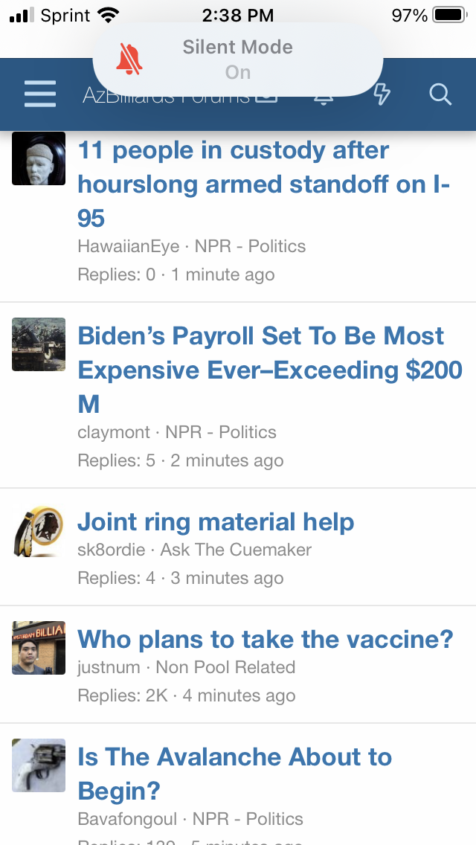Open 'Is The Avalanche About to Begin?' thread
The image size is (476, 845).
pyautogui.click(x=234, y=774)
